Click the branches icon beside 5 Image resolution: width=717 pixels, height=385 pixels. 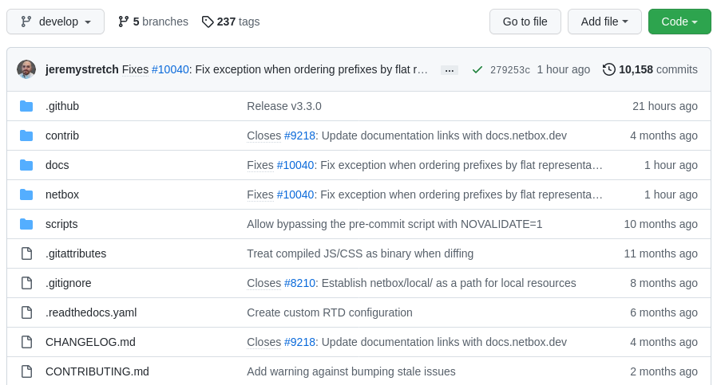point(124,22)
